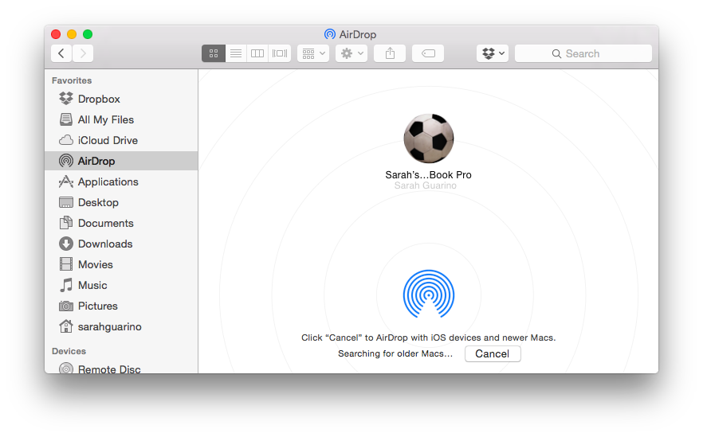Switch to column view mode
Image resolution: width=703 pixels, height=437 pixels.
point(257,53)
